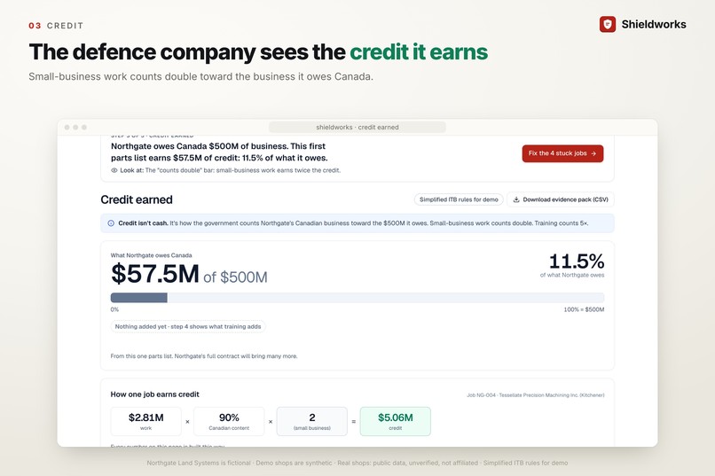Click the 11.5% percentage figure
Screen dimensions: 715x476
[577, 261]
